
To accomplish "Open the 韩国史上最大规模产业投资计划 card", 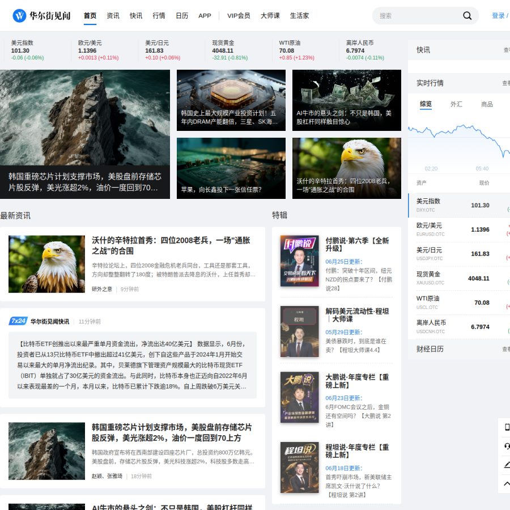I will coord(231,100).
